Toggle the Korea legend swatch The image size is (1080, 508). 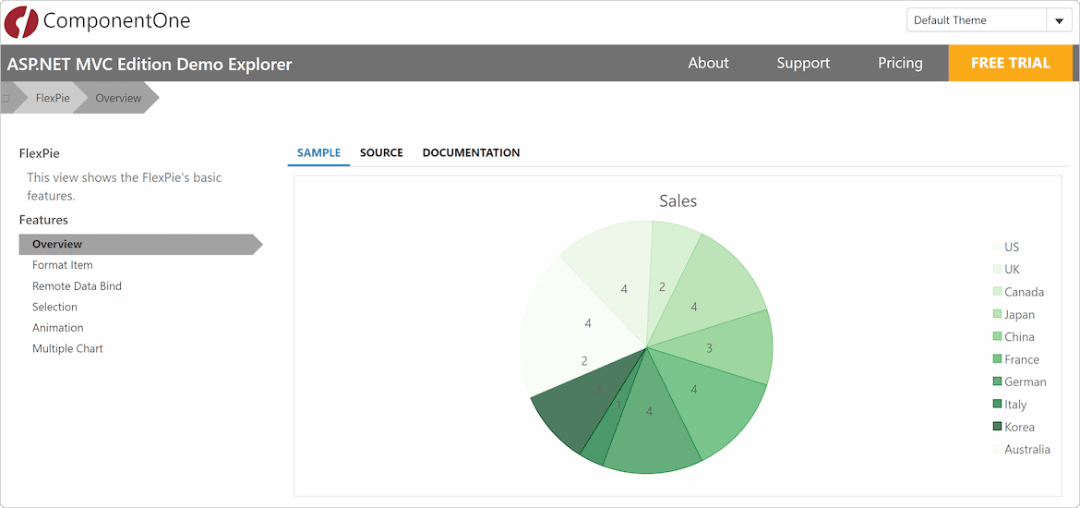[997, 427]
